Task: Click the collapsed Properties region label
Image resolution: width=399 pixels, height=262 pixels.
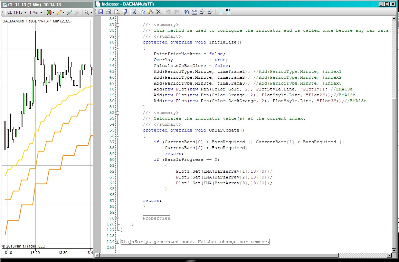Action: (x=156, y=218)
